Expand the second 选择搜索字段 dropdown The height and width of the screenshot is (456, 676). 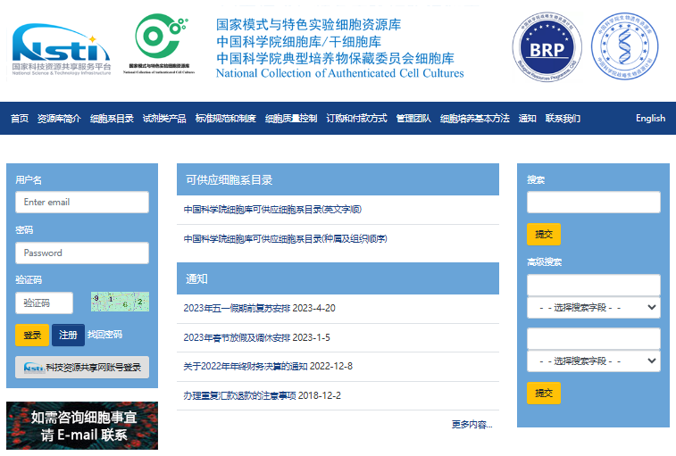click(x=594, y=361)
